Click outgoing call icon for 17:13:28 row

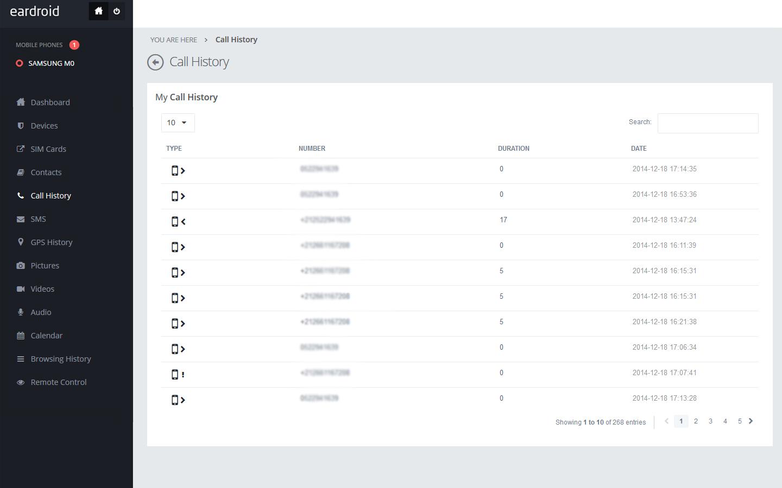pos(178,400)
